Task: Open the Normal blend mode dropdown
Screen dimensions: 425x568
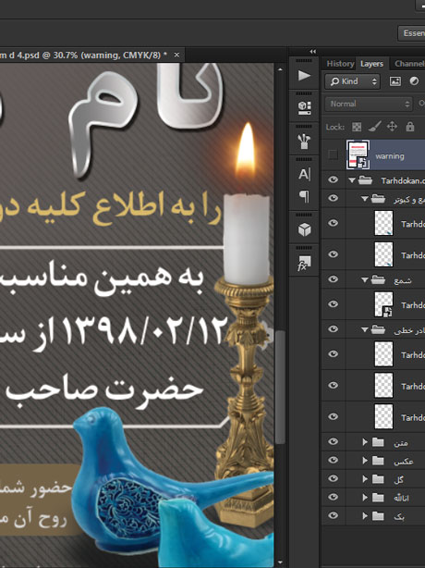Action: (x=369, y=104)
